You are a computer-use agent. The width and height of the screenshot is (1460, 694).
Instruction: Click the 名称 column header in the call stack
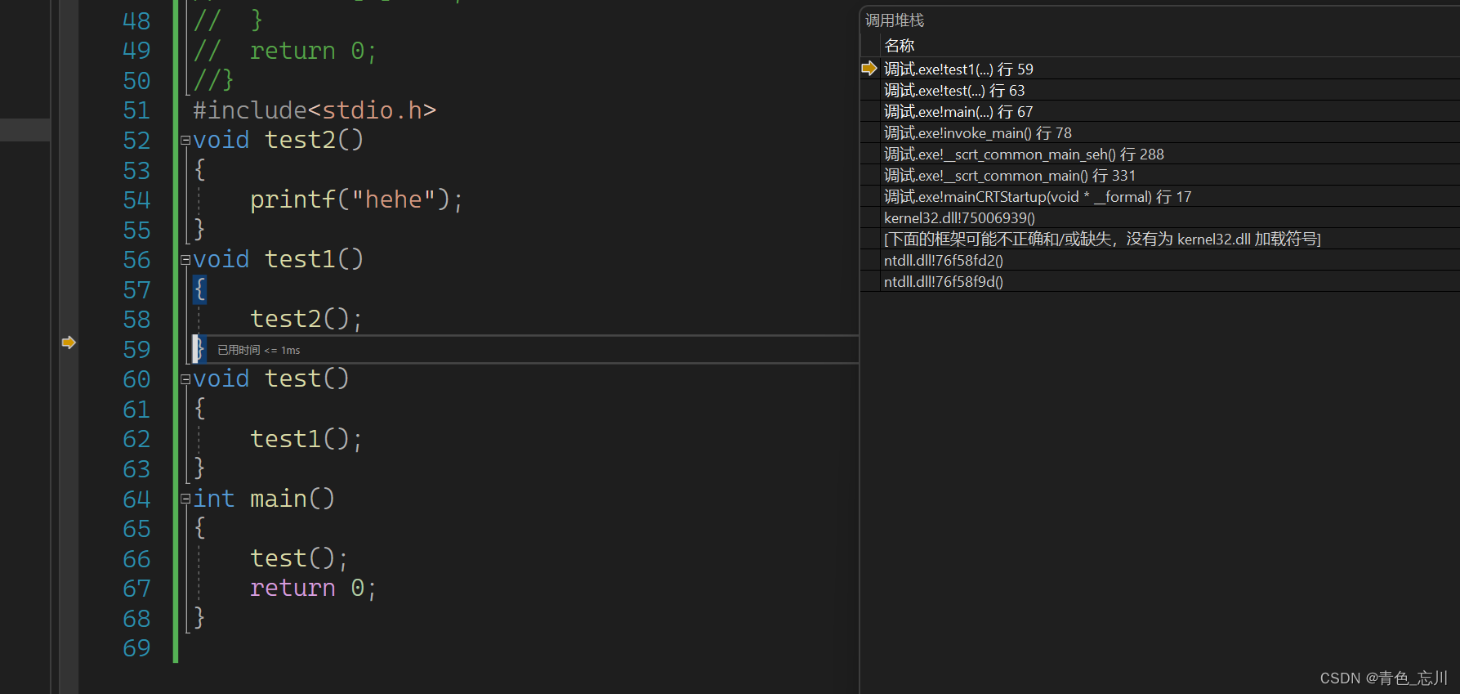(899, 46)
